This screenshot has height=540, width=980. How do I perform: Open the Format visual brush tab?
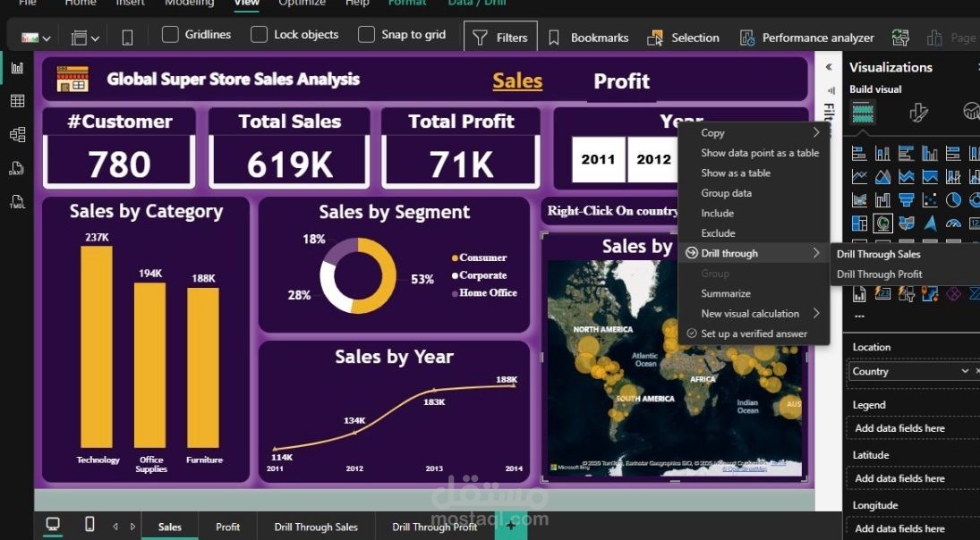pos(918,112)
